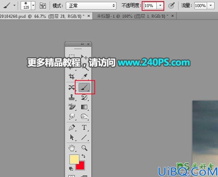Screen dimensions: 218x177
Task: Choose the Content-Aware Move tool
Action: (71, 88)
